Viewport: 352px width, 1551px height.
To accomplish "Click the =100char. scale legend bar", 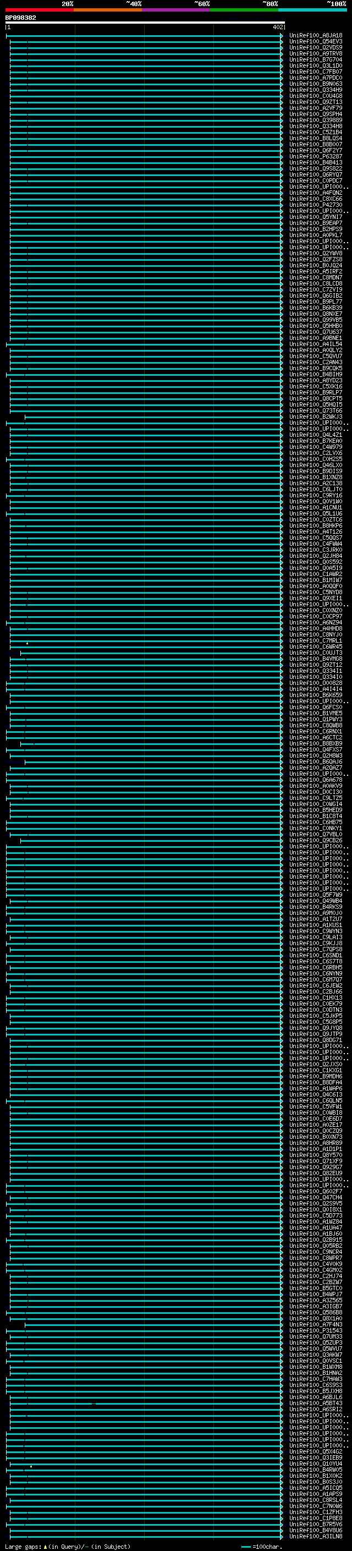I will [x=245, y=1546].
